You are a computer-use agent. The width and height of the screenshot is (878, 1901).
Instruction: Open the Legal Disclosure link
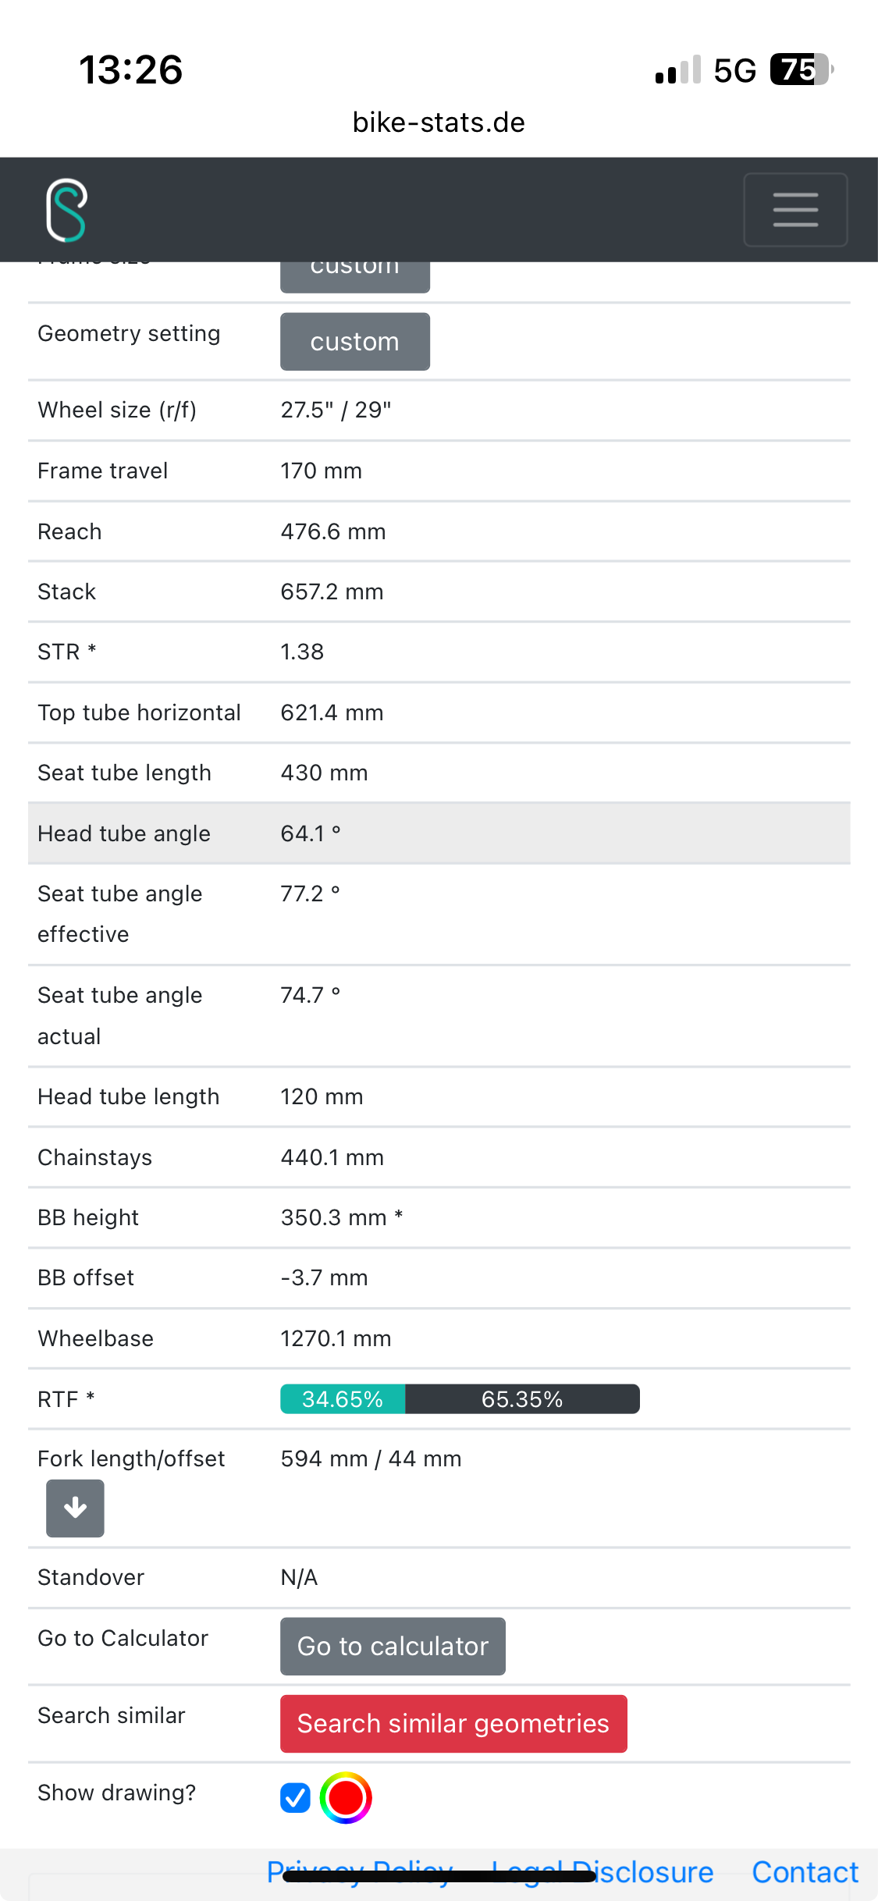pos(603,1872)
